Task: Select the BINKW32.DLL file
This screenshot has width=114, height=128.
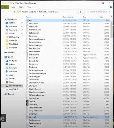Action: coord(68,55)
